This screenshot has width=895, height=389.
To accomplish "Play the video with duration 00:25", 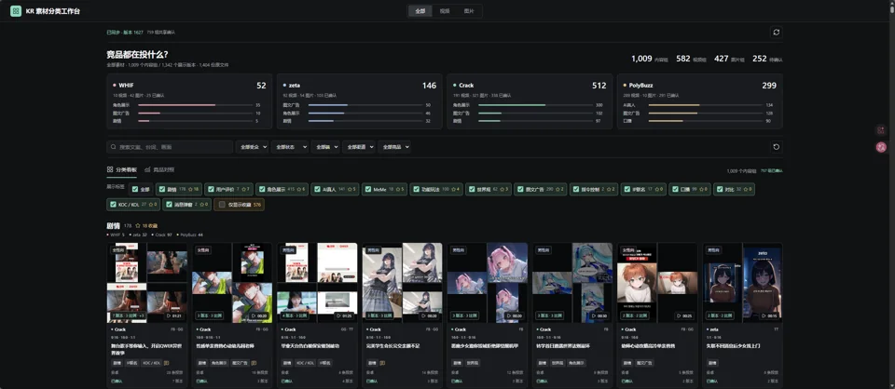I will [x=685, y=315].
